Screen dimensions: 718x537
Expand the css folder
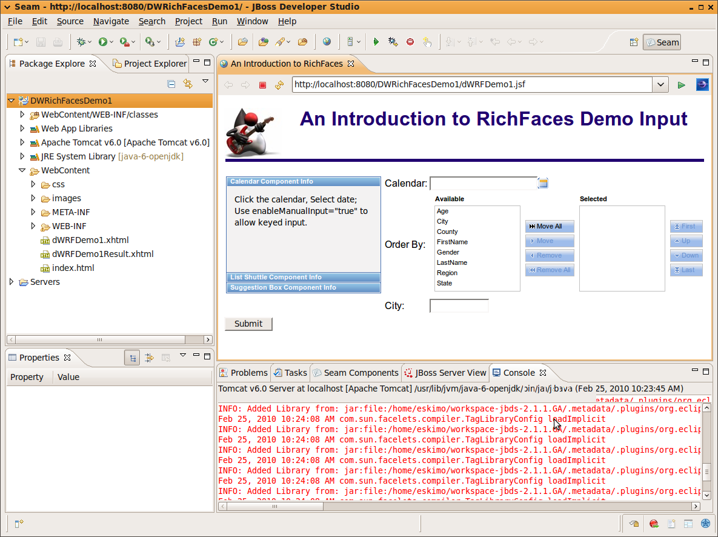point(33,184)
